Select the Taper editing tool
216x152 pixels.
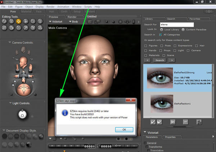coord(40,21)
